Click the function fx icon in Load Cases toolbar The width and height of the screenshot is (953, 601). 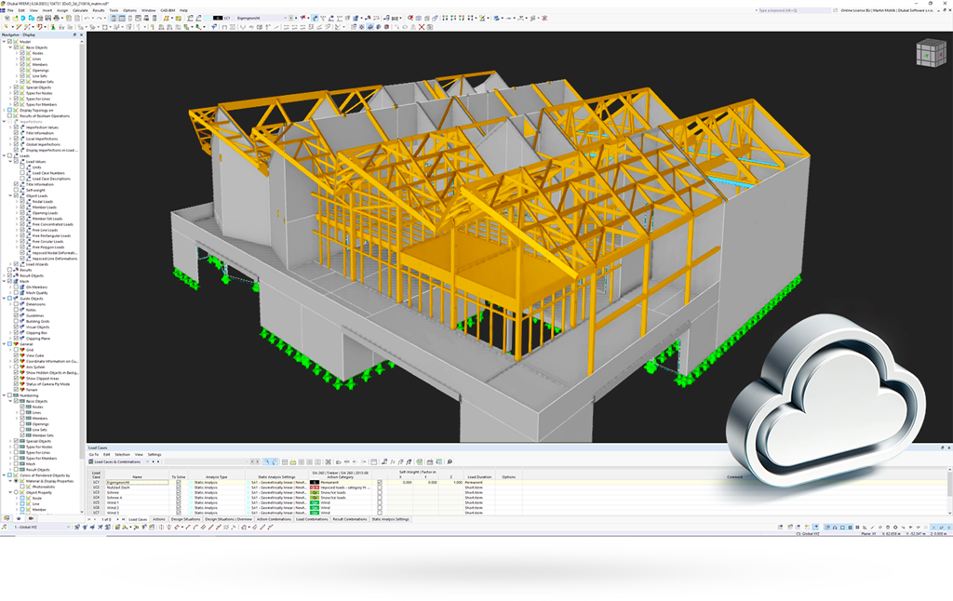pyautogui.click(x=393, y=461)
